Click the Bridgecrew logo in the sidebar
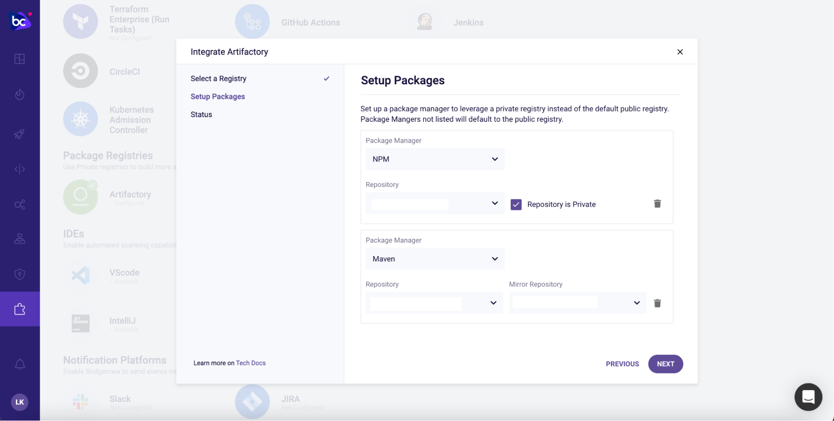 coord(20,20)
